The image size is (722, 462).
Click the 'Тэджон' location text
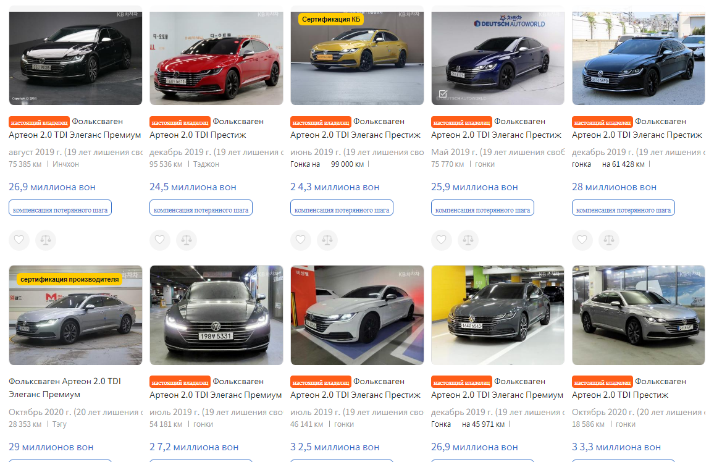tap(206, 164)
